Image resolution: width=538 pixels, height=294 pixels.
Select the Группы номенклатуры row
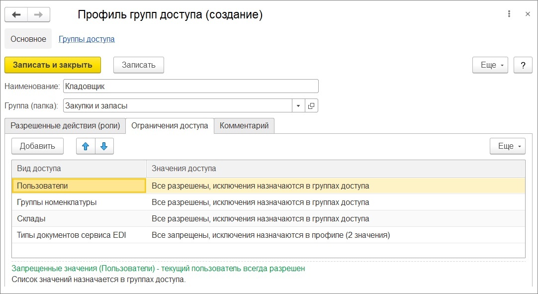(x=269, y=202)
